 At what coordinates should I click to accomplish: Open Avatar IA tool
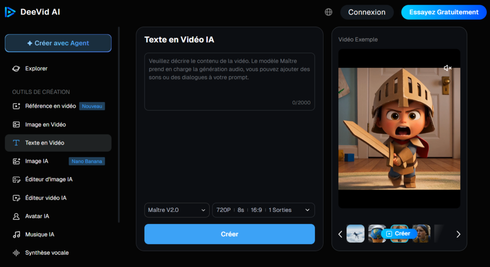[58, 216]
